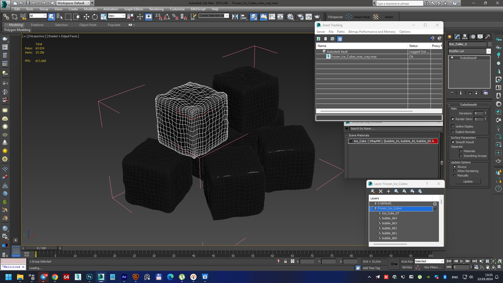Open the selection filter All dropdown
The width and height of the screenshot is (503, 283).
click(x=38, y=16)
